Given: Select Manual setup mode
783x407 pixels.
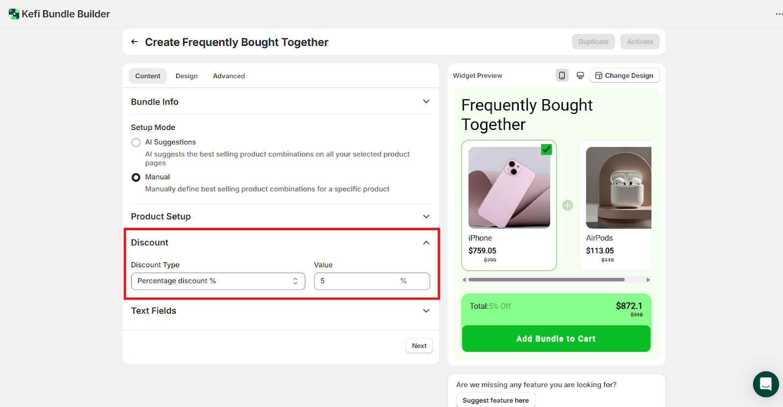Looking at the screenshot, I should pyautogui.click(x=136, y=177).
